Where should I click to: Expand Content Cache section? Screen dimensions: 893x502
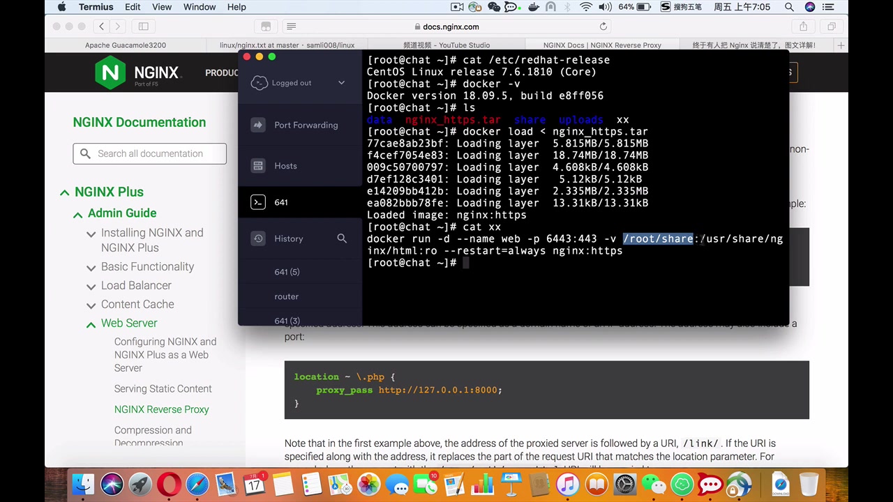click(91, 305)
